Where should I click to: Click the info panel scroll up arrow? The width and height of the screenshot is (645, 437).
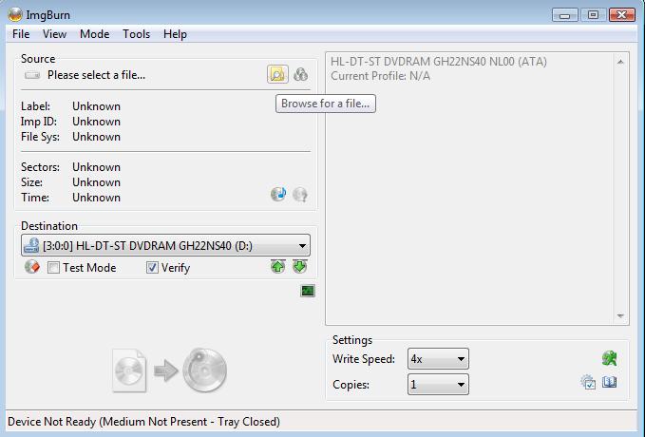620,62
